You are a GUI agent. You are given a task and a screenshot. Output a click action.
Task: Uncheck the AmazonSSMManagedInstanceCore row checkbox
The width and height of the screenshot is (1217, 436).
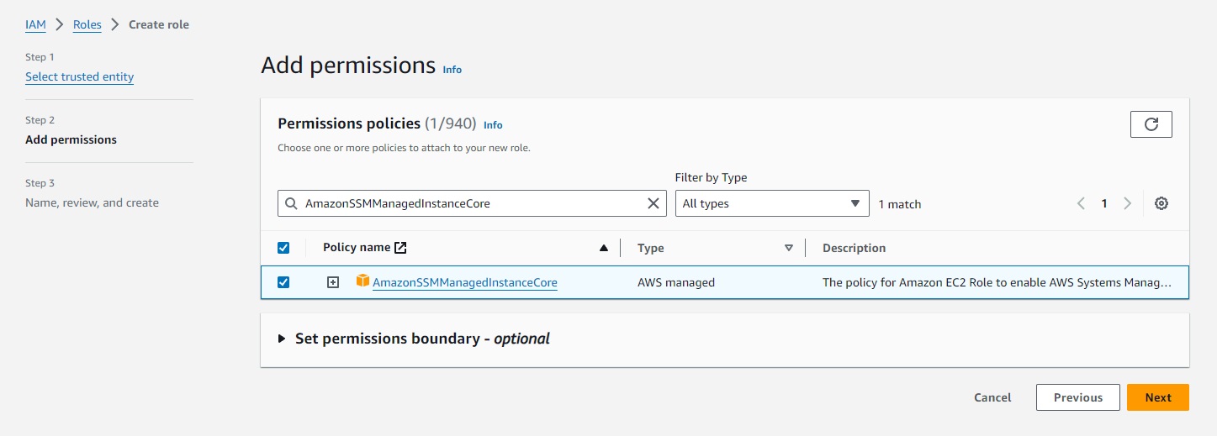pos(283,282)
